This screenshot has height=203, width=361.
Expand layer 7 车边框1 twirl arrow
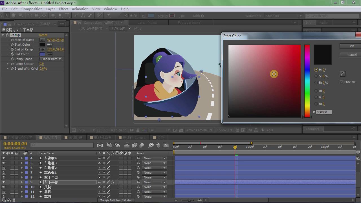(x=22, y=173)
